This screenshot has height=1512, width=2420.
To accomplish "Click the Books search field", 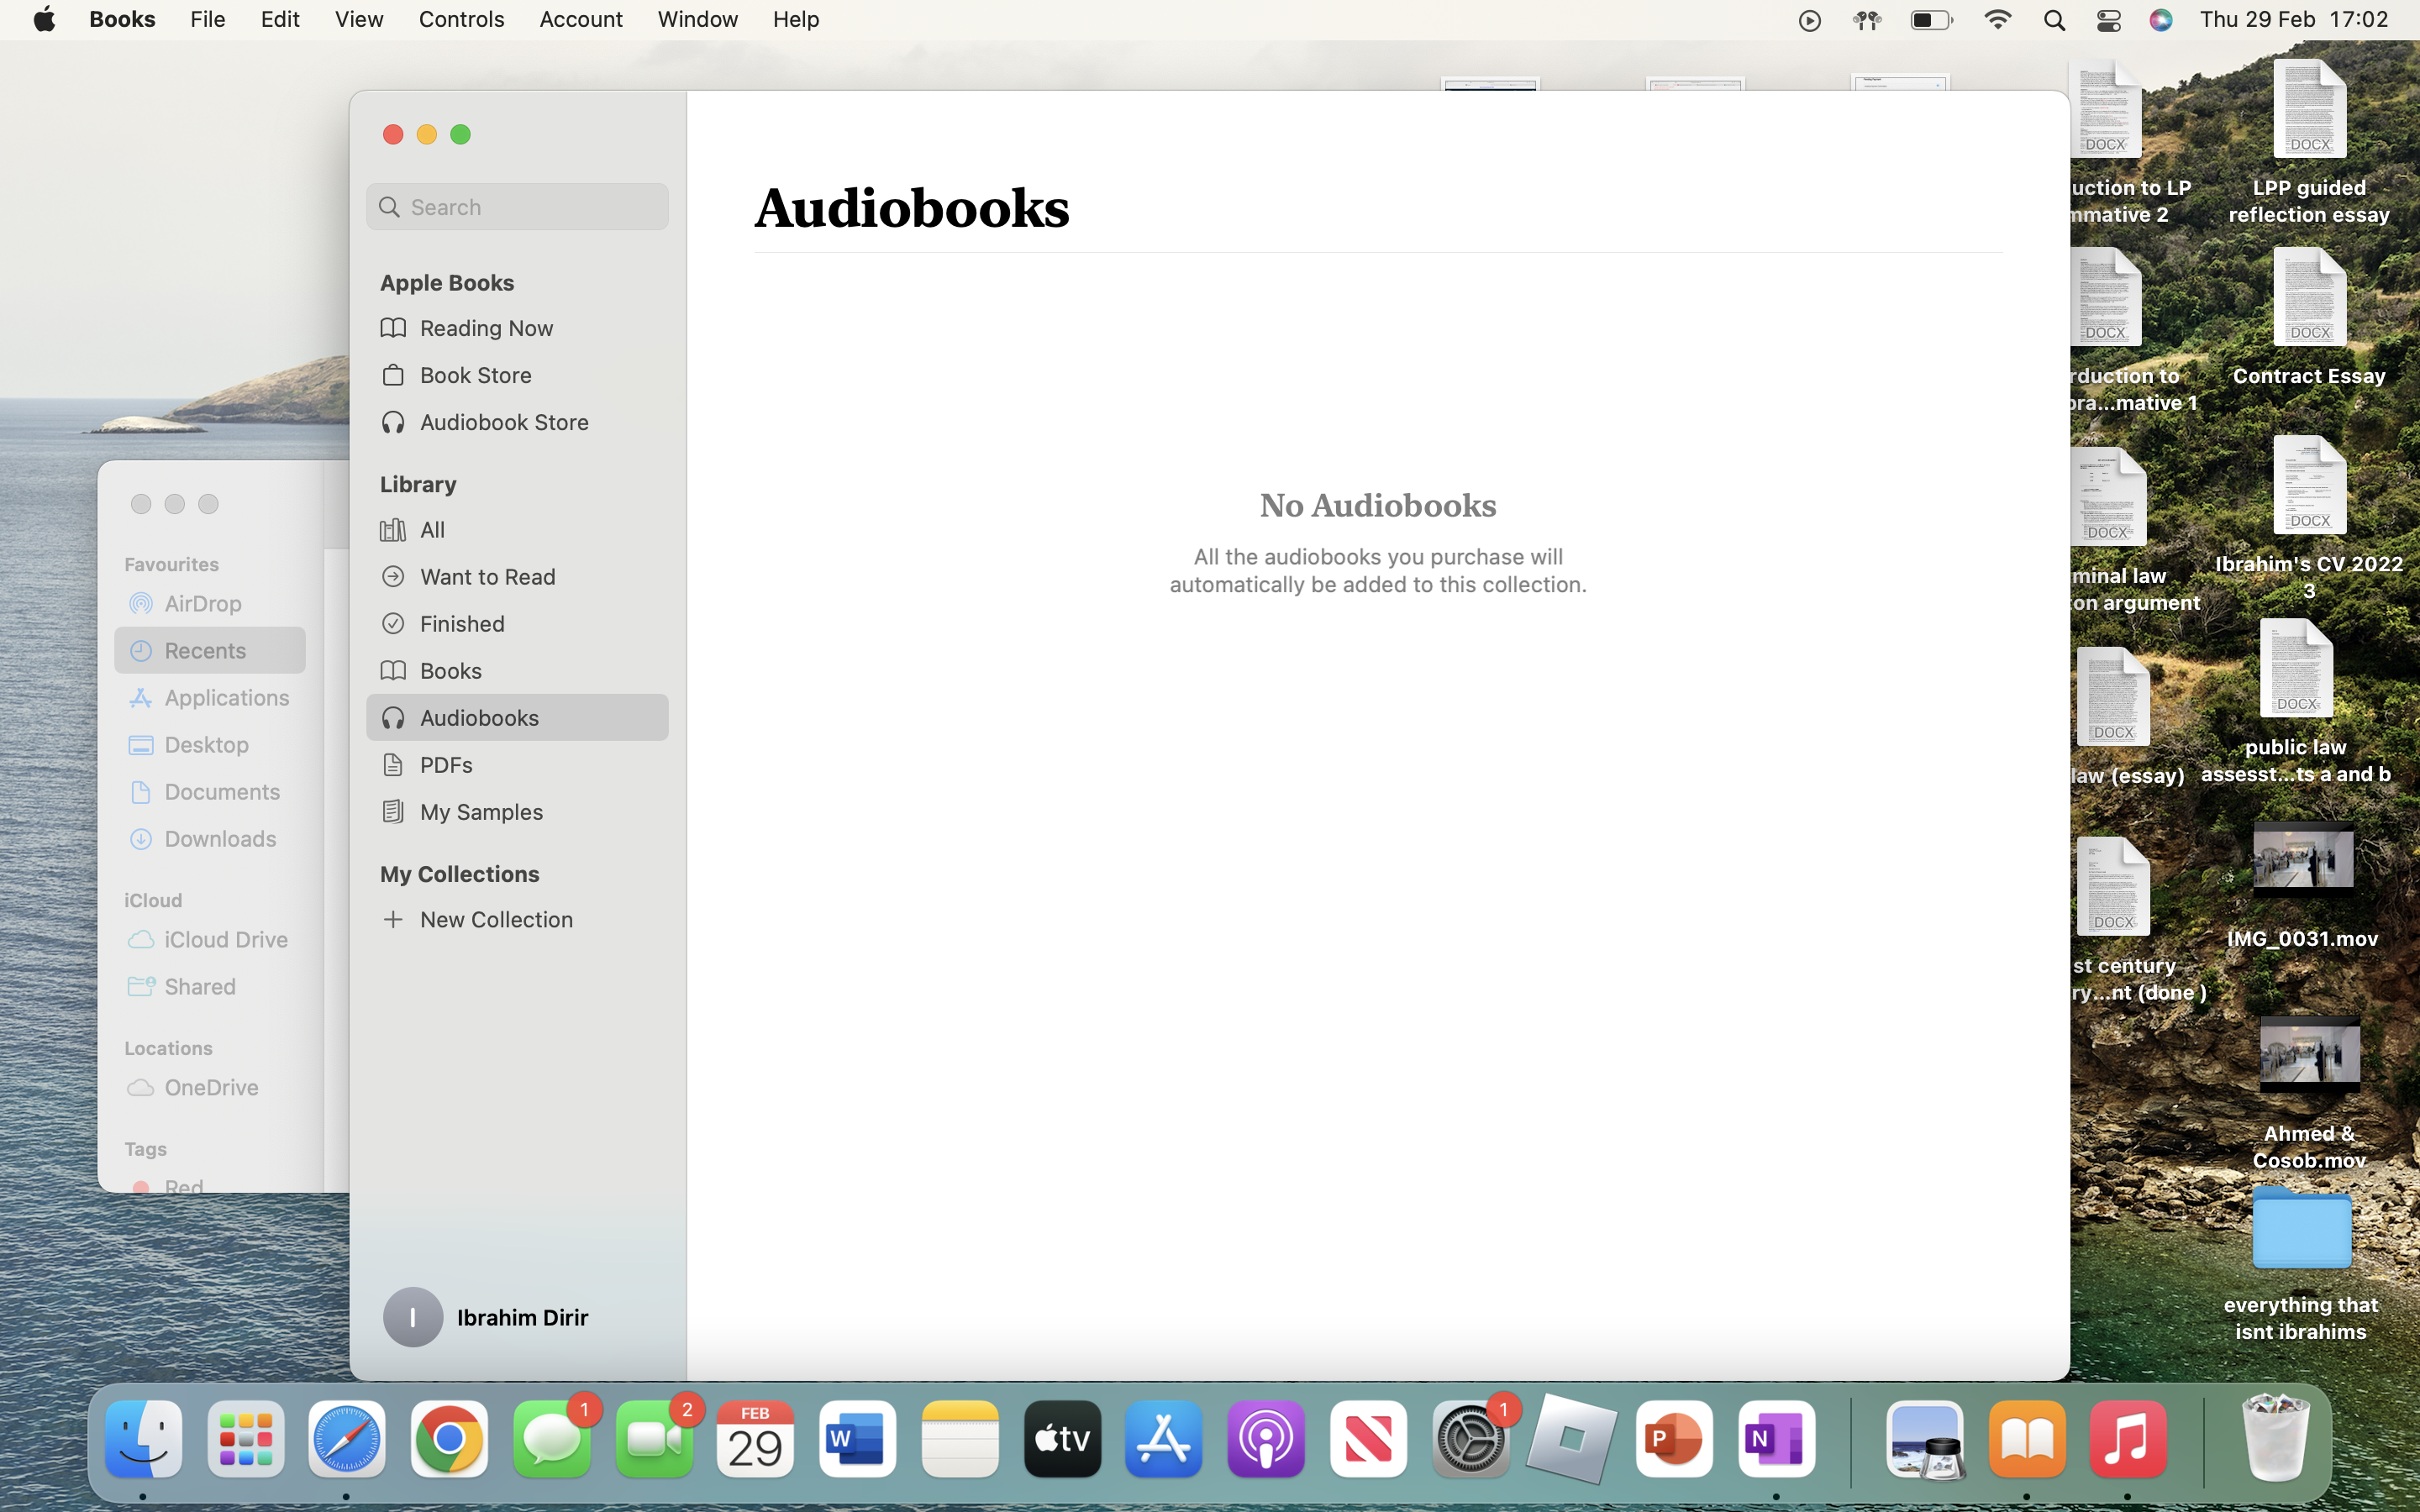I will 517,207.
